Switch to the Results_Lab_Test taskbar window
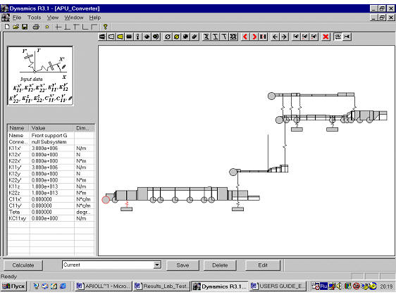The width and height of the screenshot is (396, 297). tap(161, 286)
